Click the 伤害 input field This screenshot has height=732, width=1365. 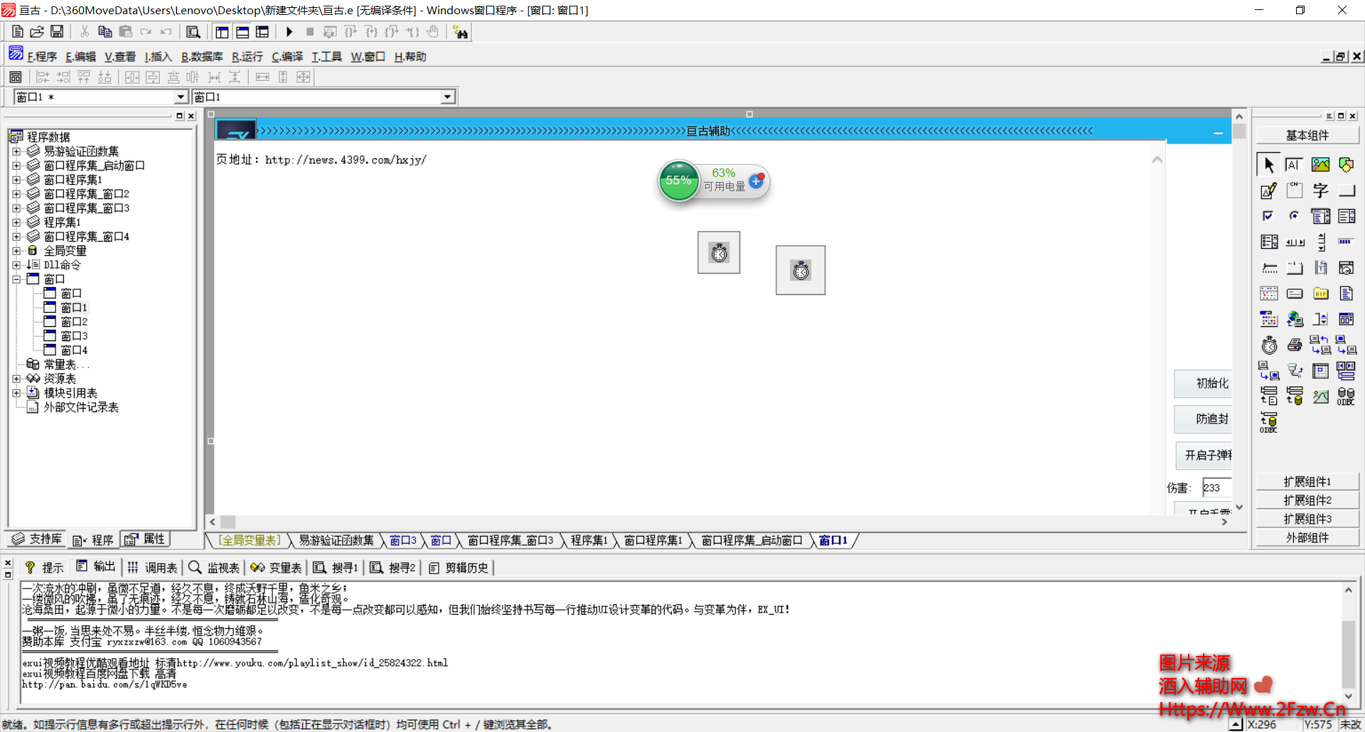[1216, 488]
